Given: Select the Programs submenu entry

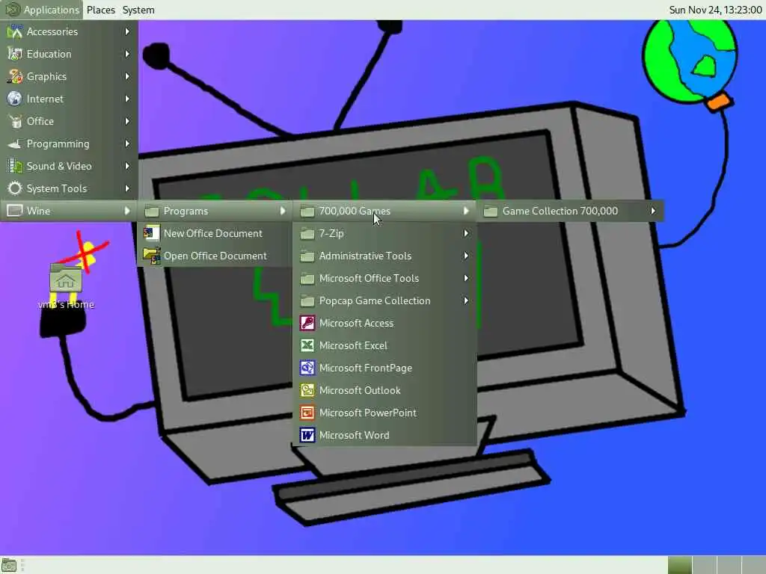Looking at the screenshot, I should point(215,212).
